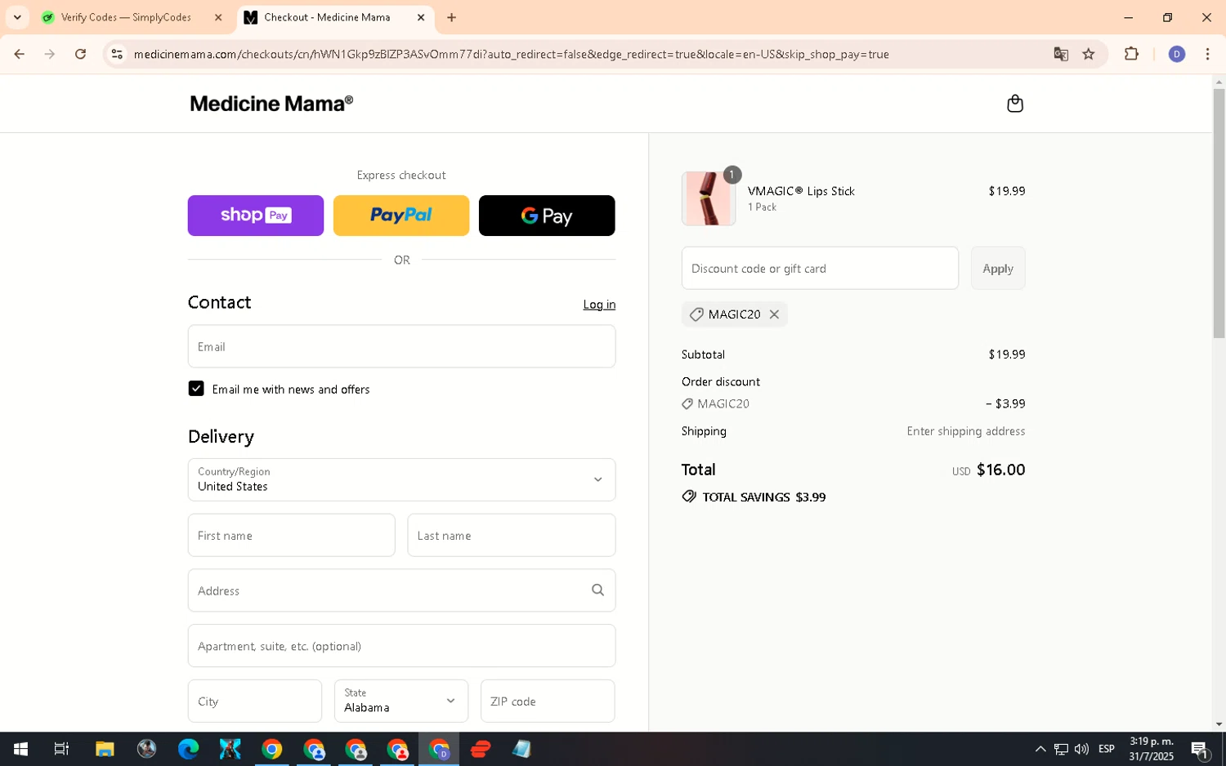Open the Chrome three-dot menu
Viewport: 1226px width, 766px height.
pyautogui.click(x=1207, y=54)
